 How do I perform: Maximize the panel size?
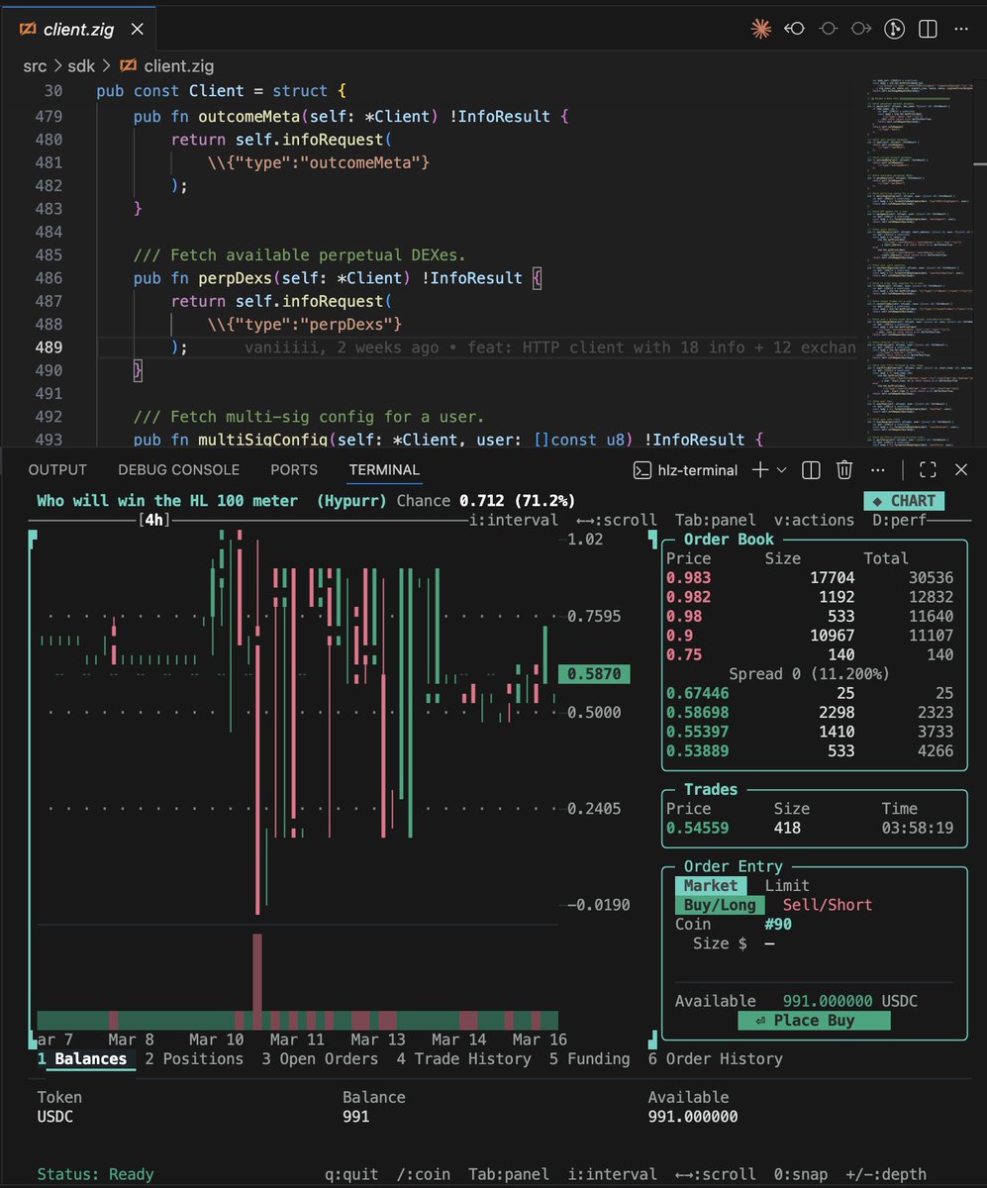(928, 470)
